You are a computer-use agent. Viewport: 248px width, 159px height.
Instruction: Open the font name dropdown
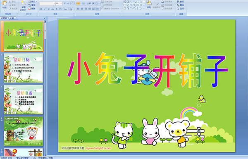pyautogui.click(x=54, y=3)
